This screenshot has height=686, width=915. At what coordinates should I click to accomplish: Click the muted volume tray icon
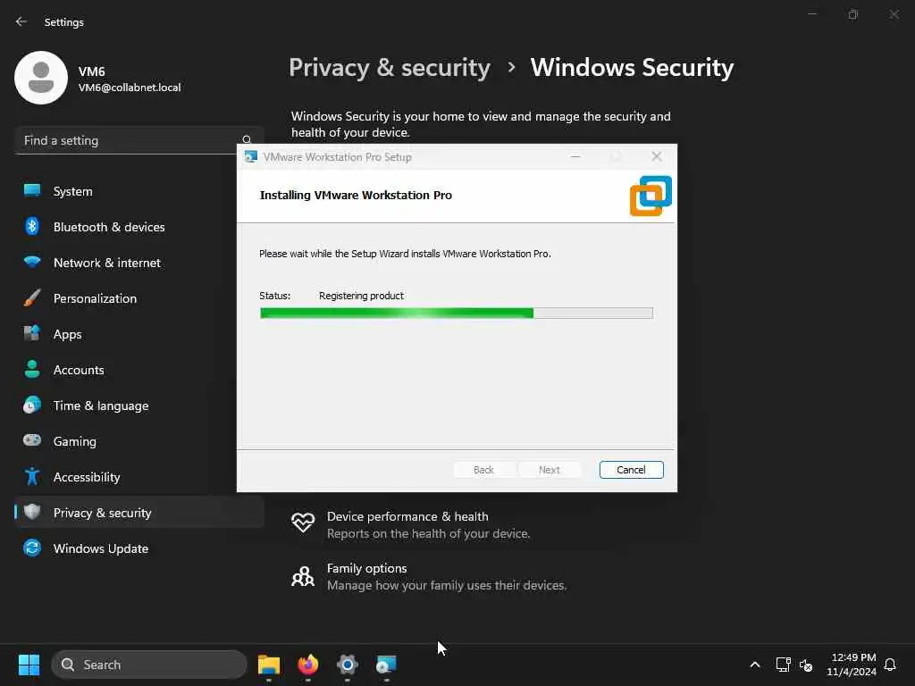pos(806,665)
